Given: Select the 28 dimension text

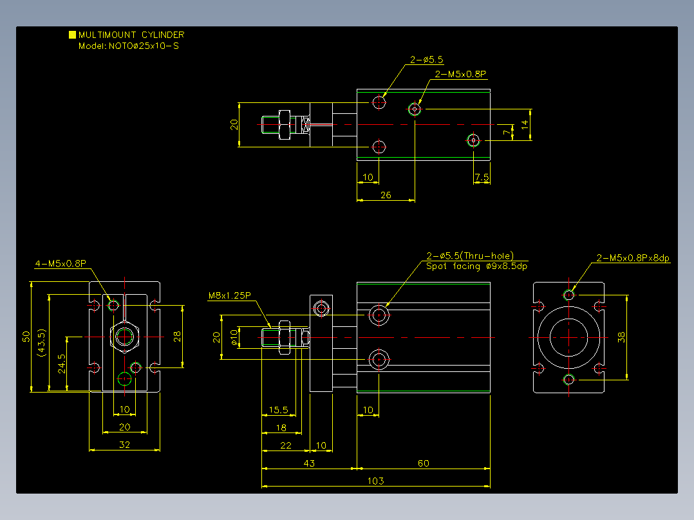Looking at the screenshot, I should [x=177, y=337].
